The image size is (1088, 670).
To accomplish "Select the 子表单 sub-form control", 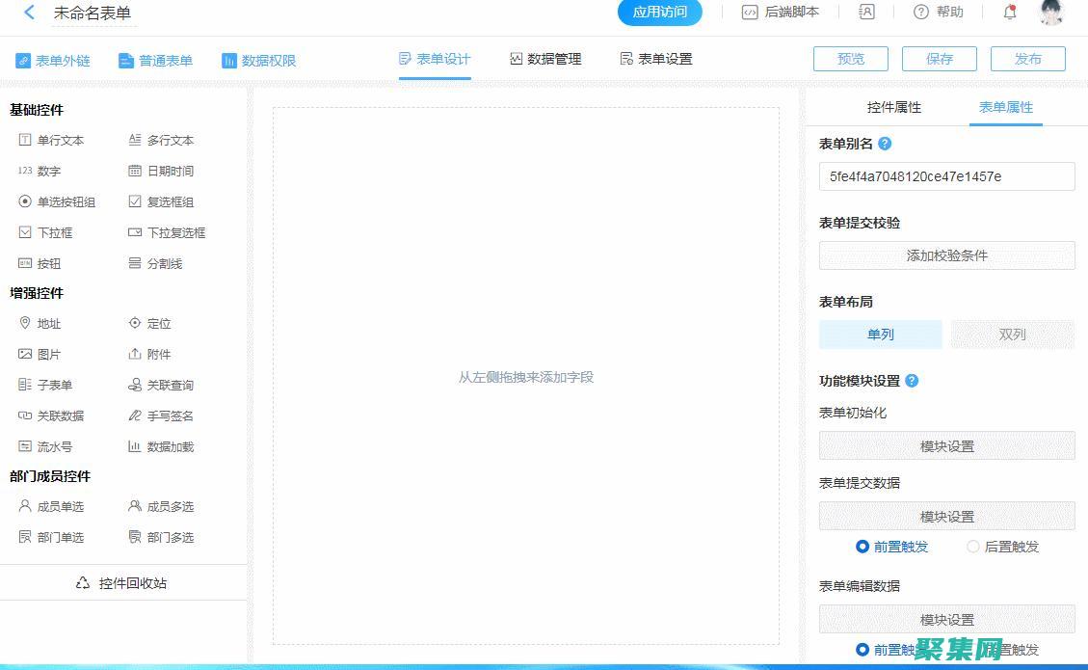I will (51, 385).
